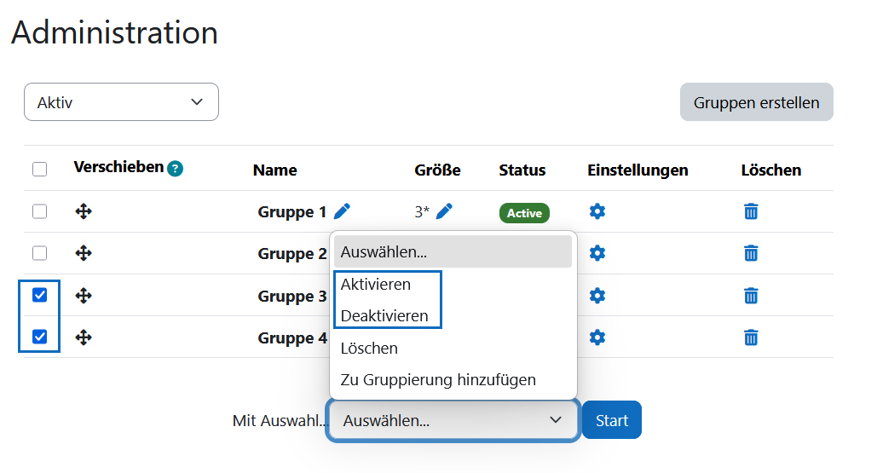
Task: Open settings gear for Gruppe 2
Action: [597, 253]
